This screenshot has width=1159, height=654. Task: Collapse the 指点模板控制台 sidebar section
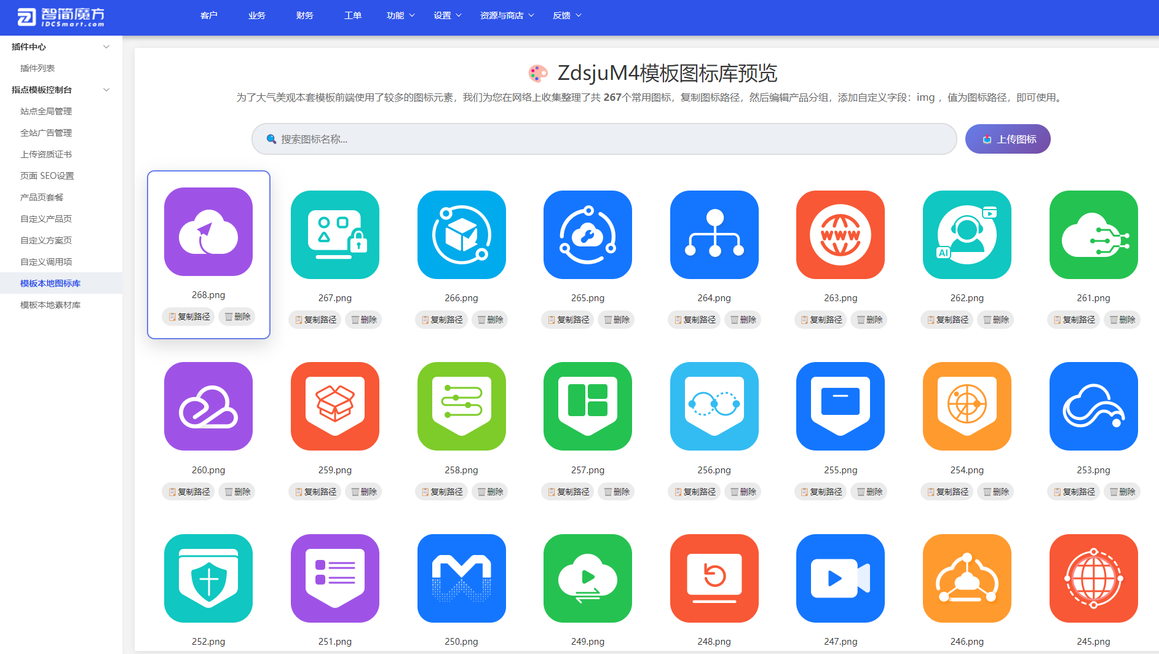[61, 90]
